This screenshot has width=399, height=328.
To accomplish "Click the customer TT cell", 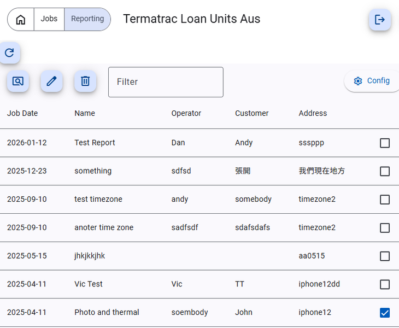I will point(239,284).
